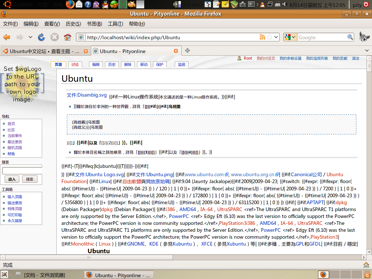Open the green dictionary book launcher
This screenshot has width=372, height=279.
point(234,4)
